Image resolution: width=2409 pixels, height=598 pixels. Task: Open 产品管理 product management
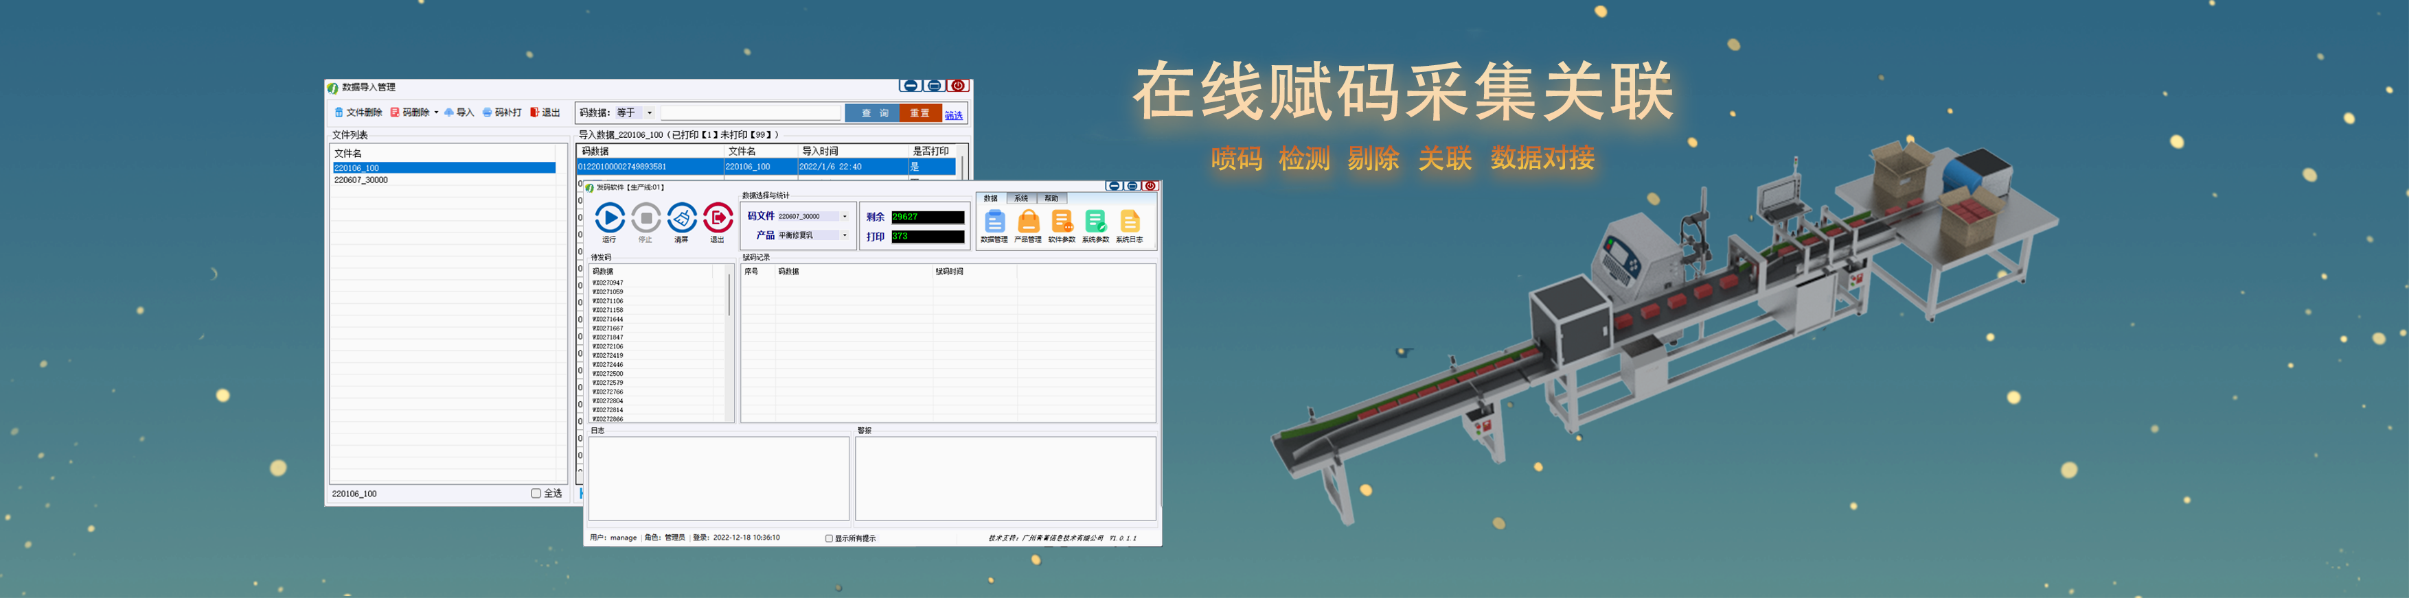point(1028,222)
